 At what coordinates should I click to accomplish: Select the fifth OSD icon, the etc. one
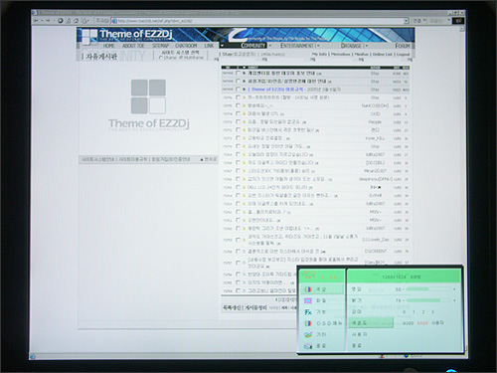(x=308, y=335)
